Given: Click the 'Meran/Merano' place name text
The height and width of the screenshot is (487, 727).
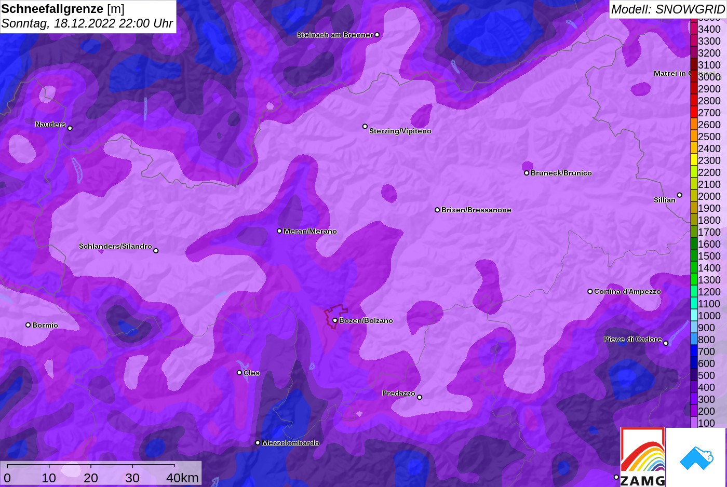Looking at the screenshot, I should click(310, 231).
